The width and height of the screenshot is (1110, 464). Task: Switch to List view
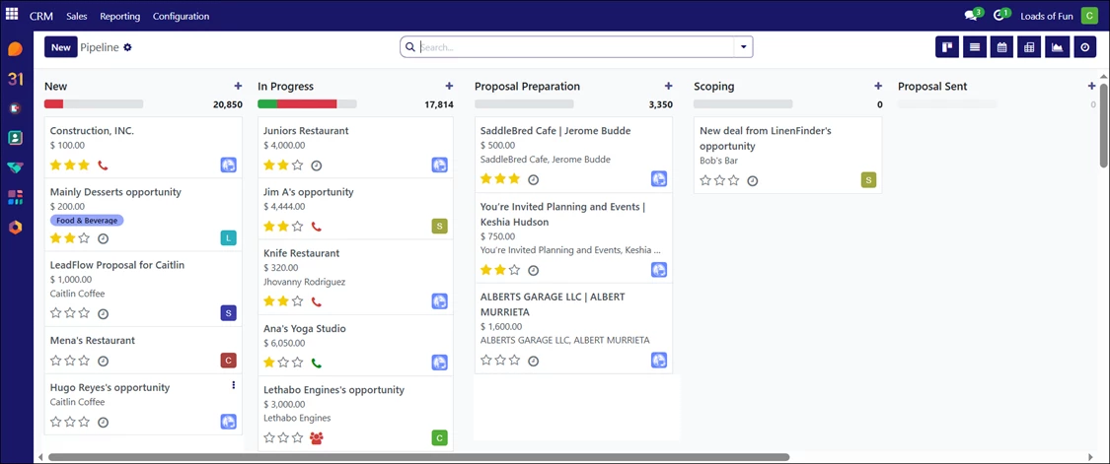pos(974,47)
